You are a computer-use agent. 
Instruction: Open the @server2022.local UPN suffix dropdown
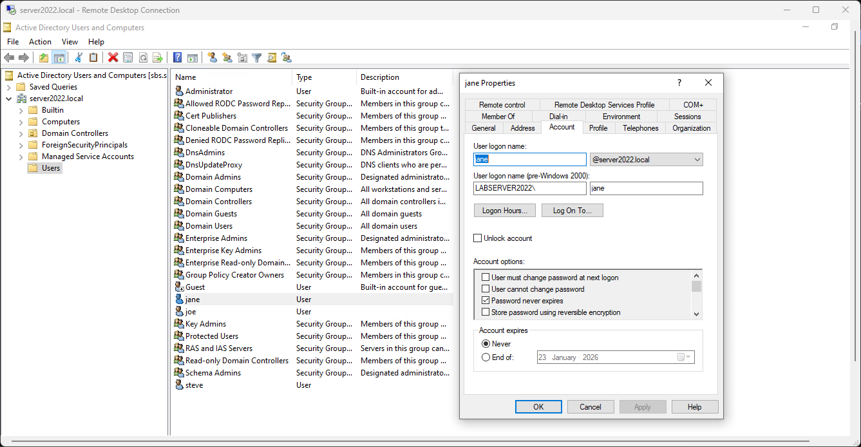pyautogui.click(x=697, y=160)
